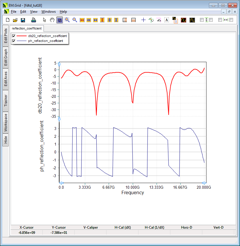Select the arrow pointer tool
This screenshot has height=246, width=240.
[x=44, y=20]
